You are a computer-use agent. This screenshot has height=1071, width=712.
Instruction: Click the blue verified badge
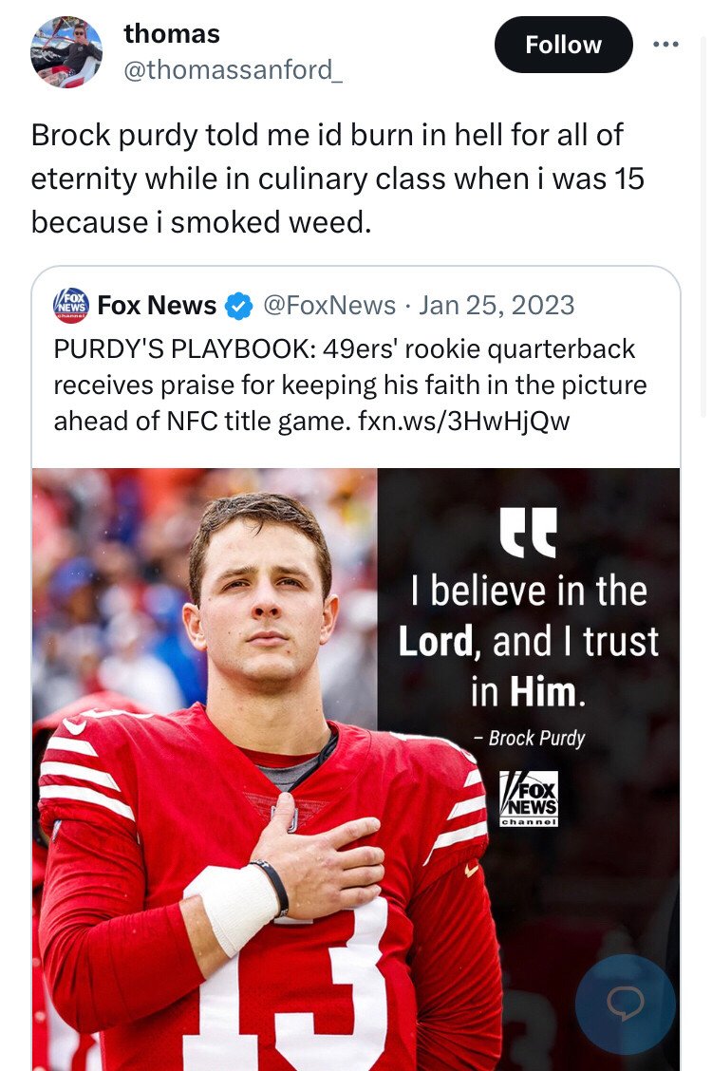[238, 306]
